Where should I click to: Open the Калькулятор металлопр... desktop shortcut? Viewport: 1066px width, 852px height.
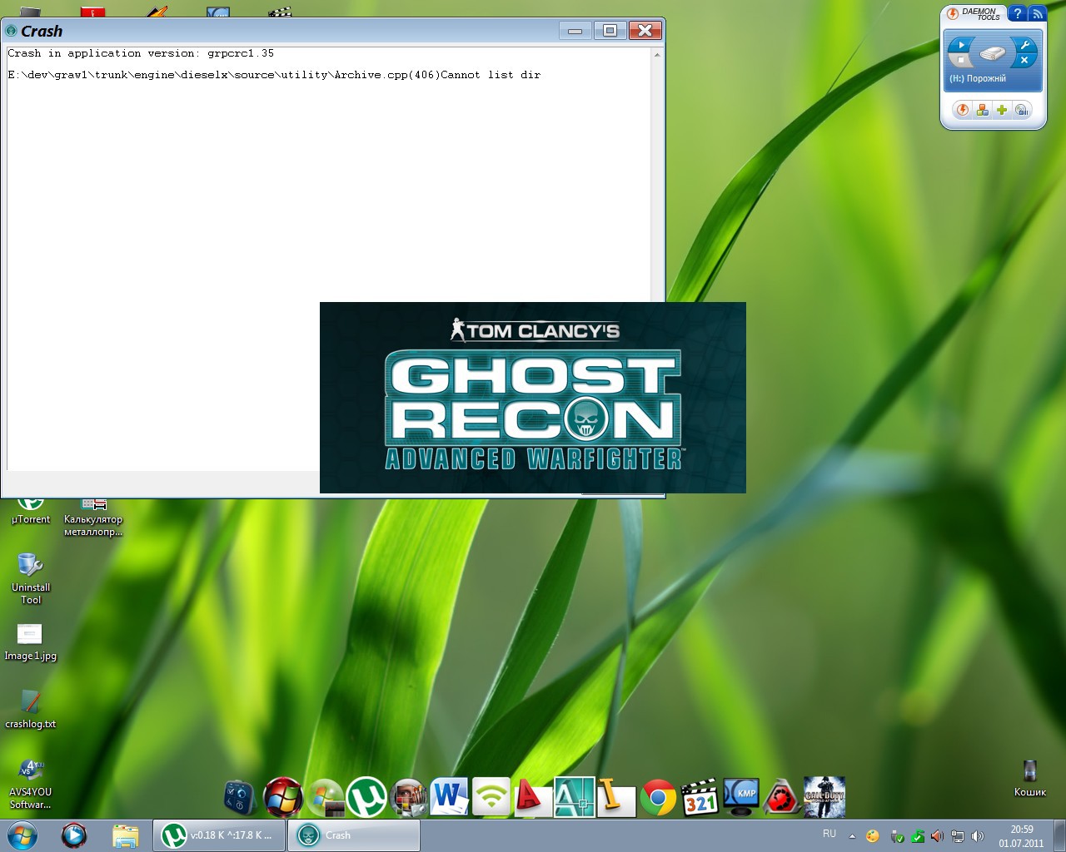click(x=93, y=518)
